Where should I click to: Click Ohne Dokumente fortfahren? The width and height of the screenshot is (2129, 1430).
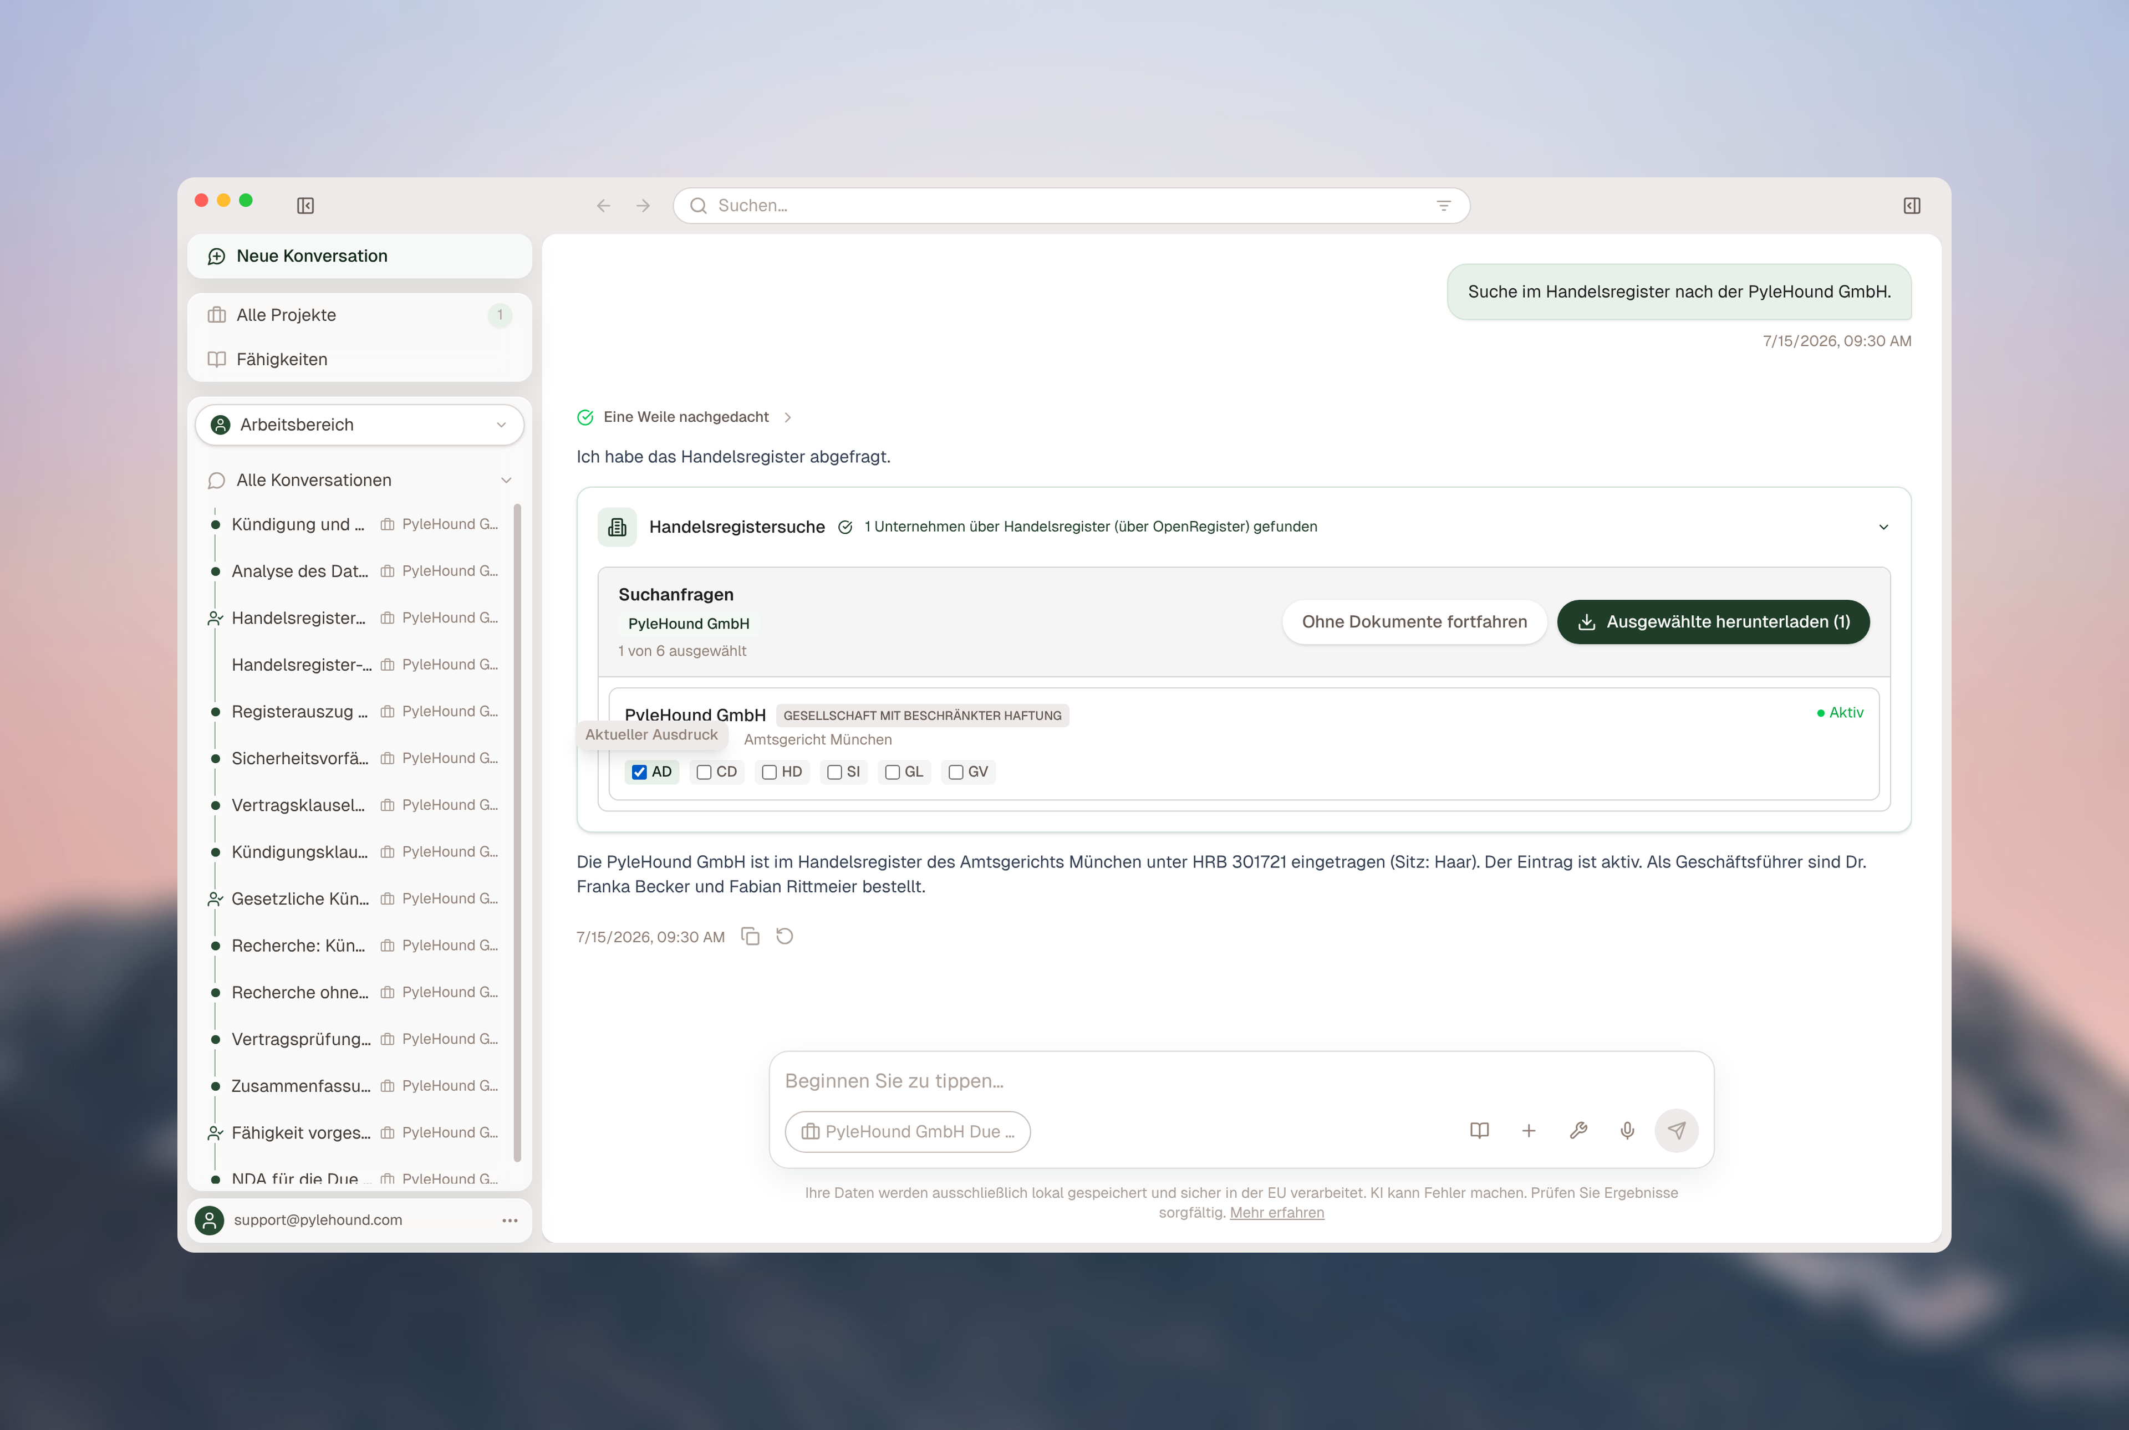pos(1414,622)
